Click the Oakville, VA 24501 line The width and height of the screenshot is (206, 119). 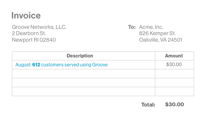(x=161, y=40)
